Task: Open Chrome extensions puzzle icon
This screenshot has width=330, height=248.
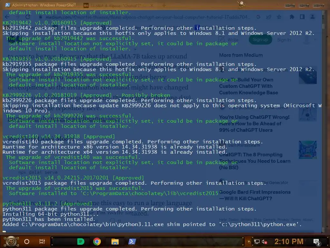Action: coord(292,17)
